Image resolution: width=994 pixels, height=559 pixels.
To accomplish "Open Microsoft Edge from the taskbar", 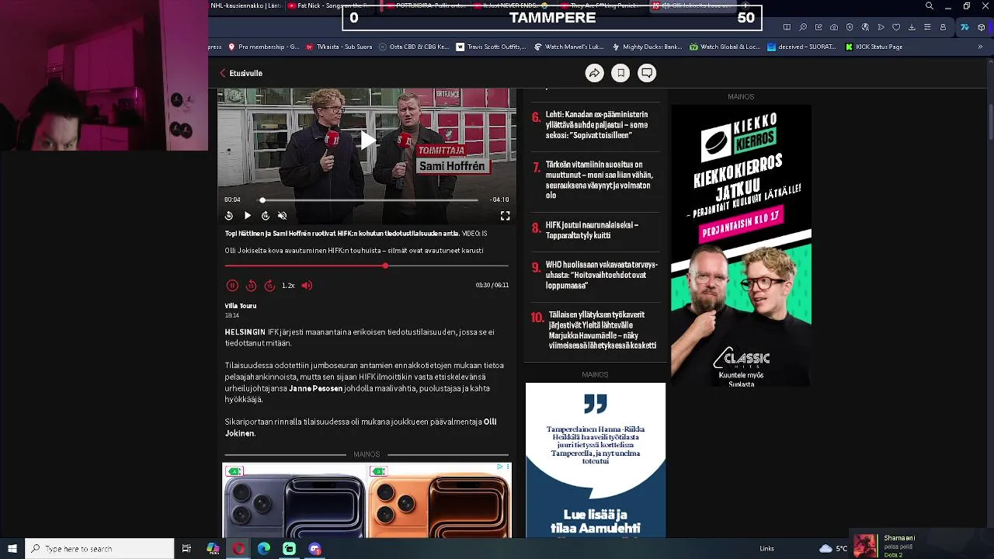I will [x=264, y=548].
